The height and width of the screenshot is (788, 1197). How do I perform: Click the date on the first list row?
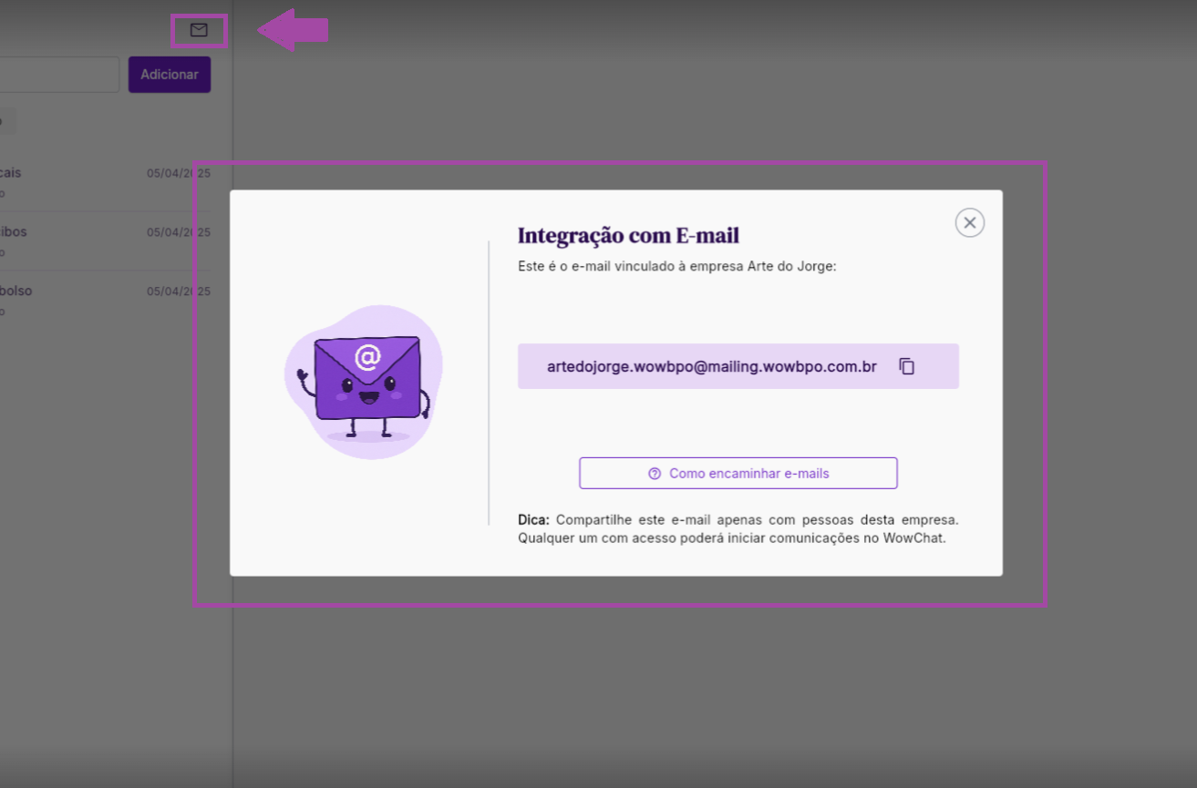(178, 173)
